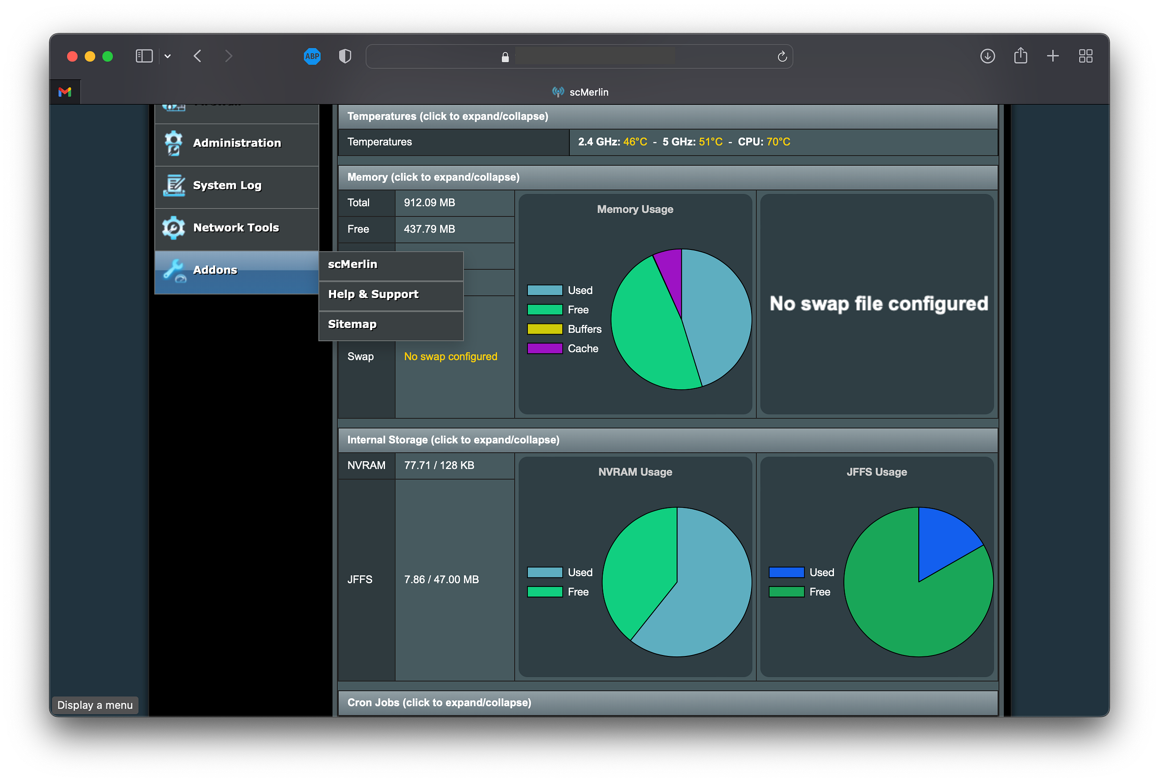1159x782 pixels.
Task: Click the Memory Usage pie chart
Action: tap(681, 319)
